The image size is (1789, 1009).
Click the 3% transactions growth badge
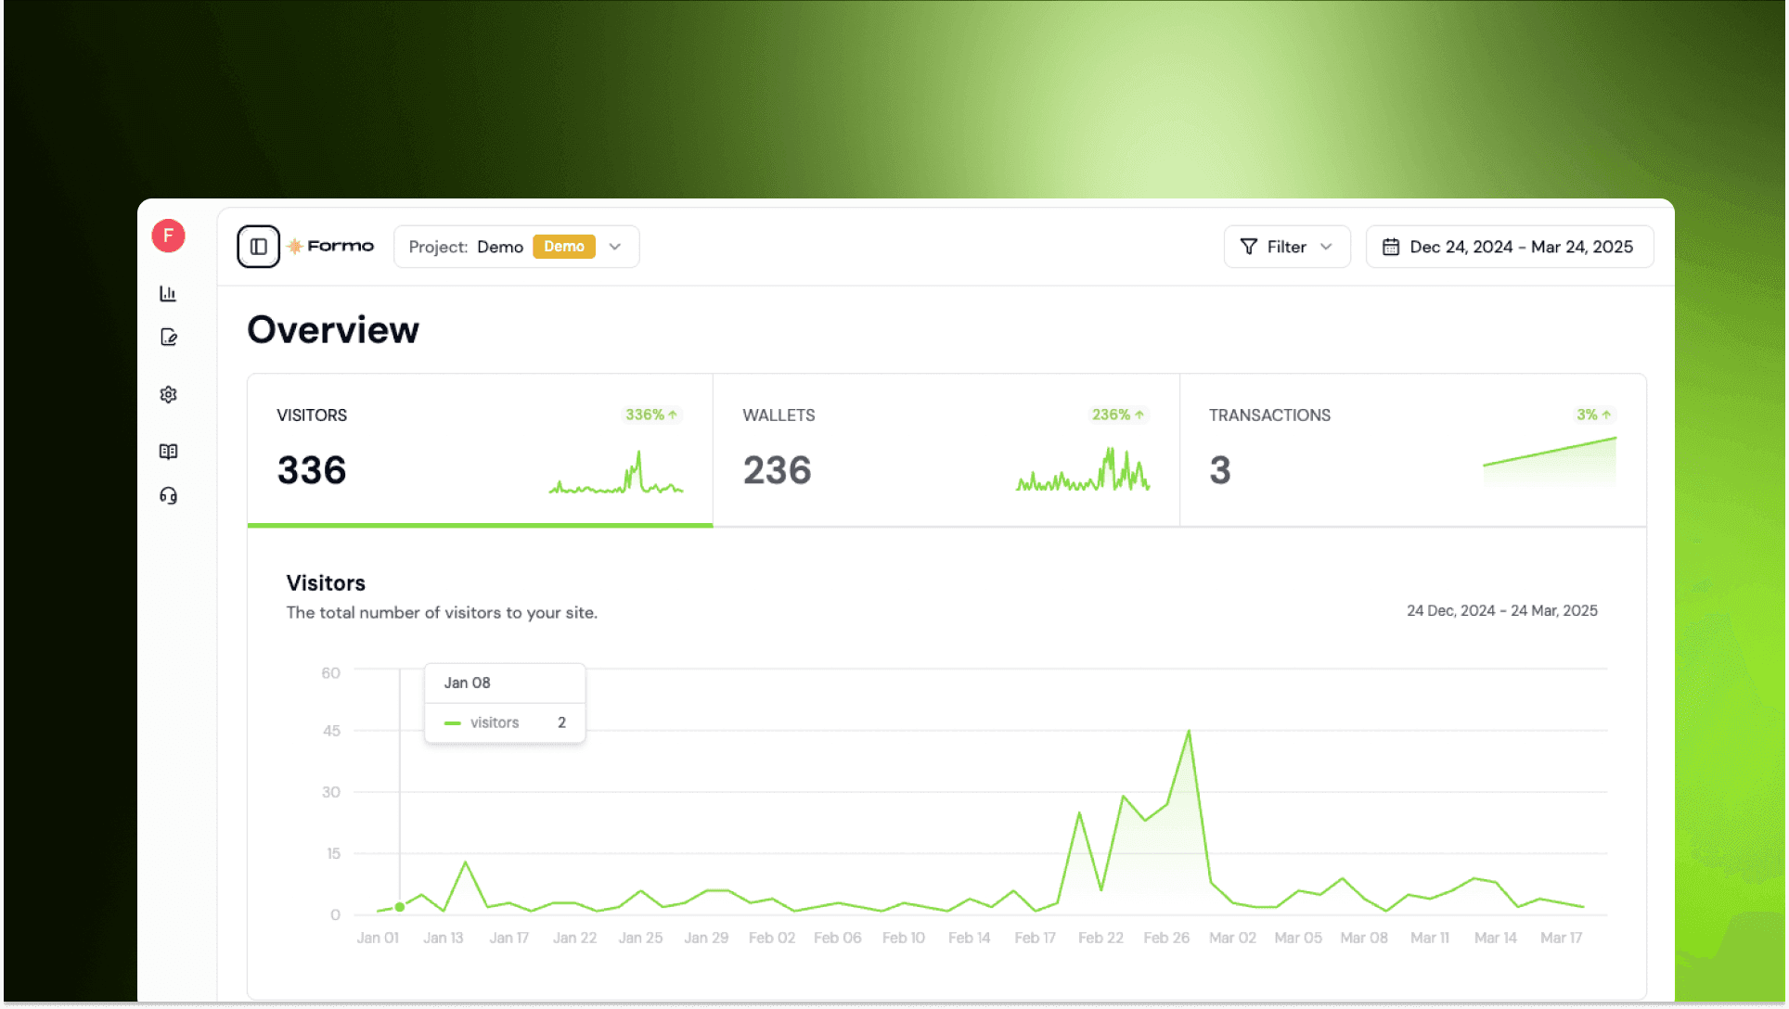tap(1594, 415)
